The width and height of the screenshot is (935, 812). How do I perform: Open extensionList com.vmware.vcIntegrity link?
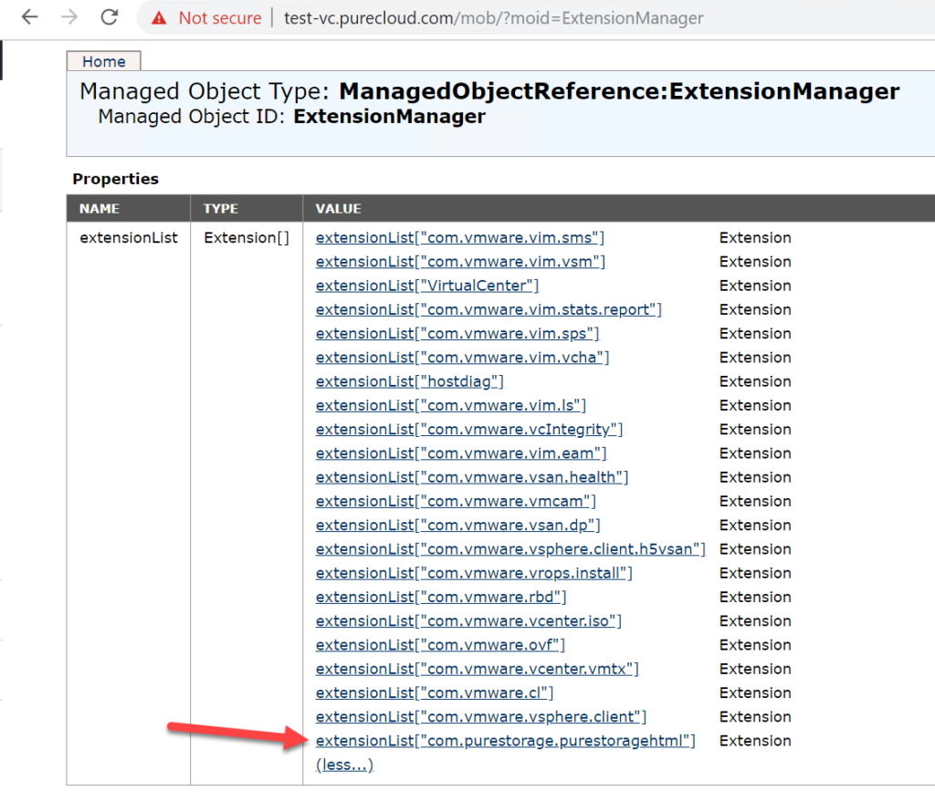click(x=469, y=430)
